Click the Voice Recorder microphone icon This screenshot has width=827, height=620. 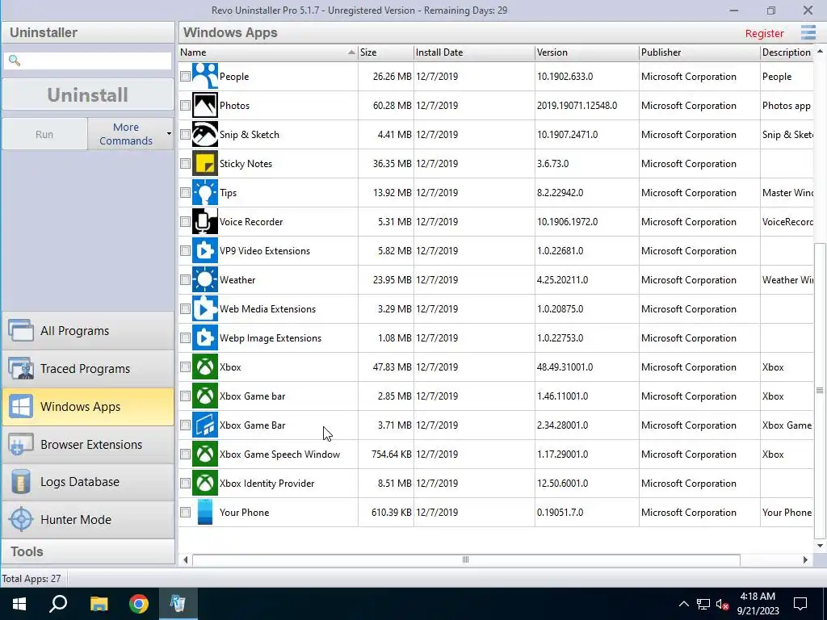point(204,221)
